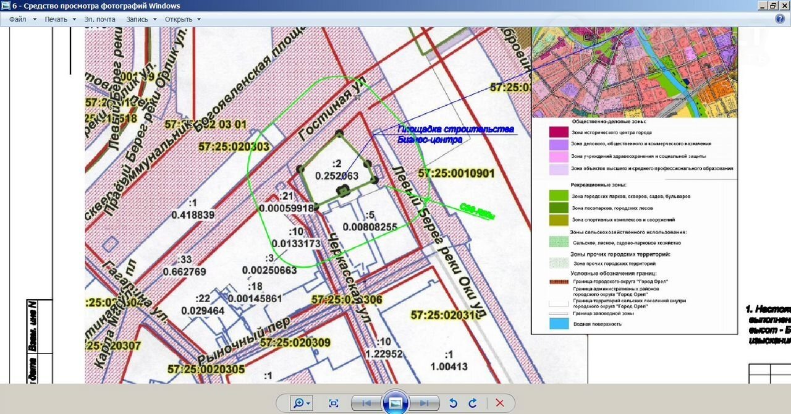Expand the Печать dropdown
Viewport: 791px width, 414px height.
[x=60, y=19]
